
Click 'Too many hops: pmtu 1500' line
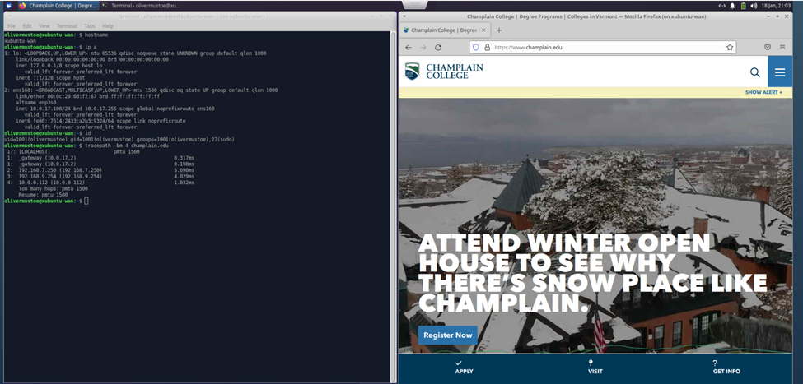click(54, 188)
